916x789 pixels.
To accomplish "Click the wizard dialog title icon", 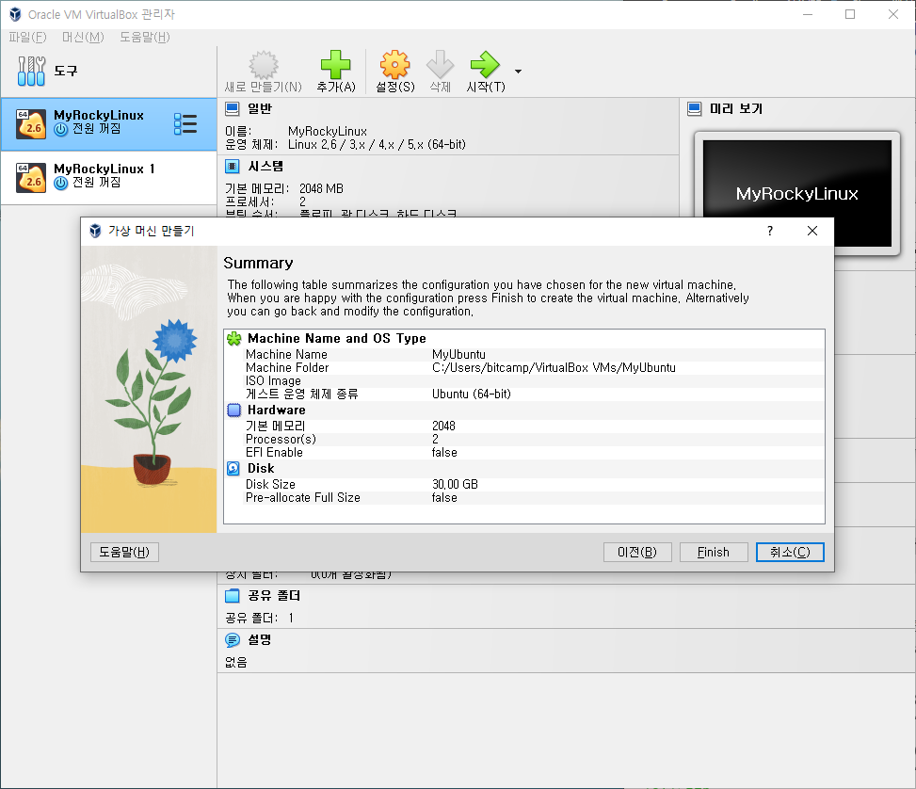I will 95,231.
